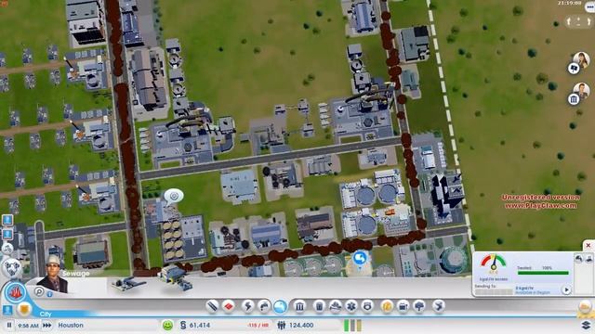Image resolution: width=595 pixels, height=334 pixels.
Task: Click the Sending To gray bar
Action: point(494,292)
